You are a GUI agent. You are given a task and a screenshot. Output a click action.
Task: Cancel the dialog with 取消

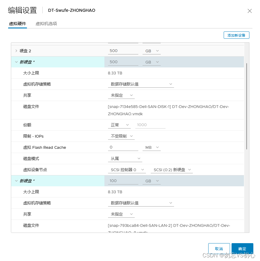[219, 248]
